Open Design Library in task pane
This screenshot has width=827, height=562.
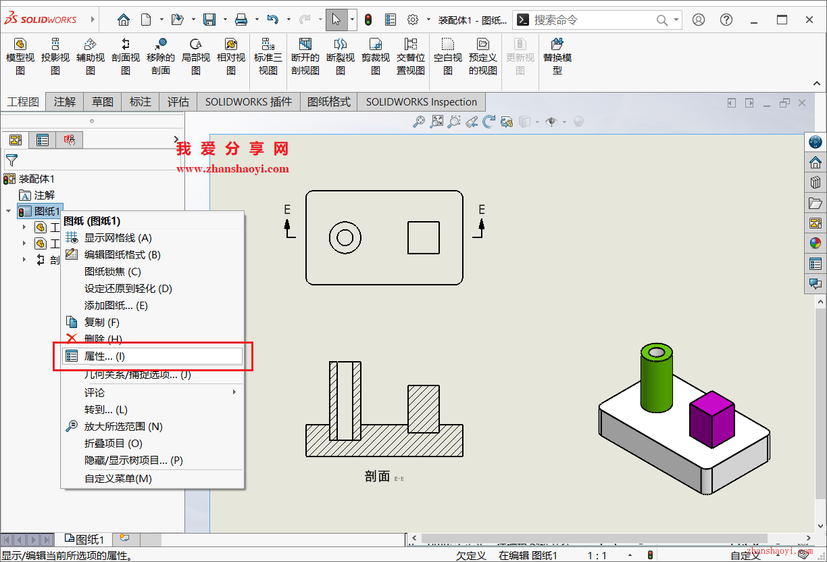point(816,183)
